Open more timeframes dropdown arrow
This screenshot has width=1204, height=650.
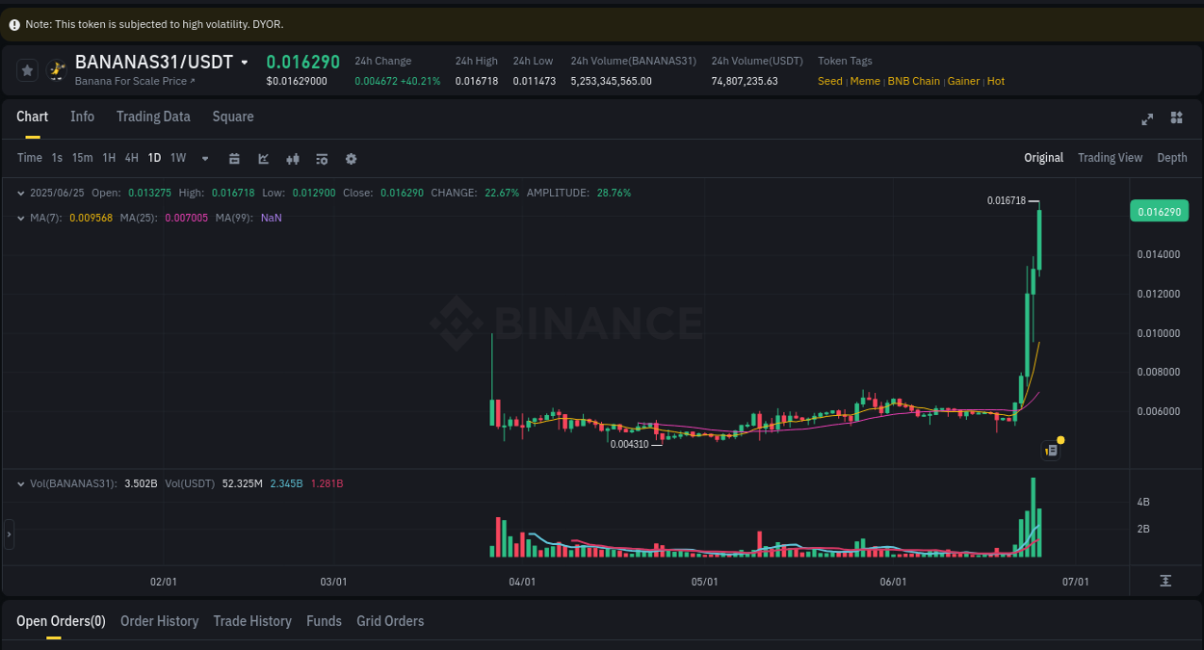(x=204, y=158)
